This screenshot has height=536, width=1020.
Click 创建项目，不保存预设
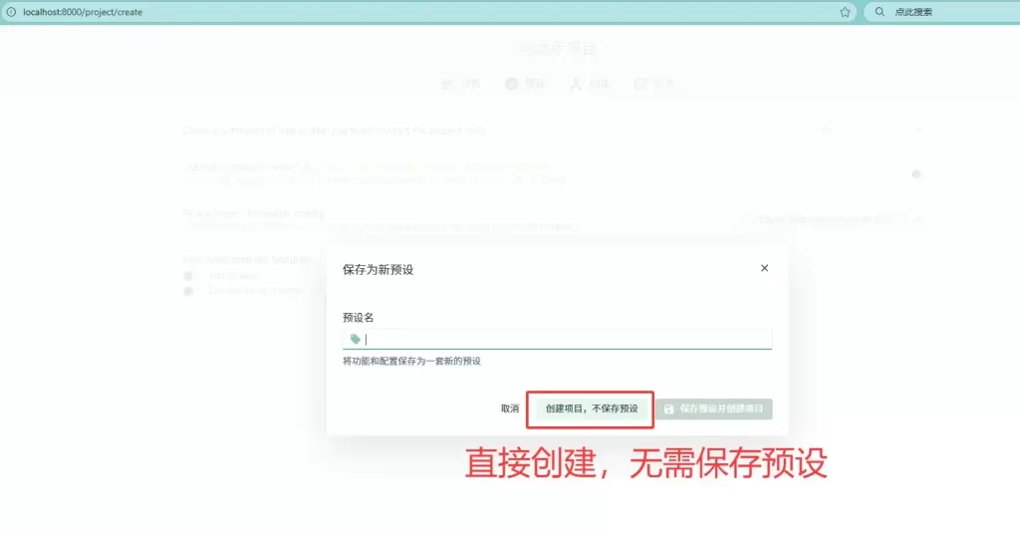tap(591, 408)
